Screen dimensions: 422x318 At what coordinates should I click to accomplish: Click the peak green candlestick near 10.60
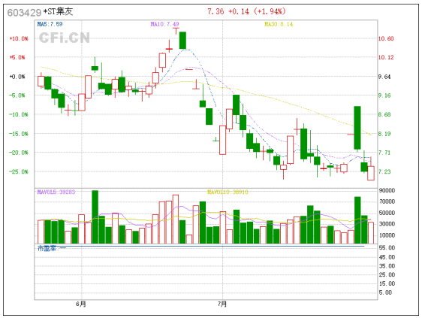tap(182, 40)
